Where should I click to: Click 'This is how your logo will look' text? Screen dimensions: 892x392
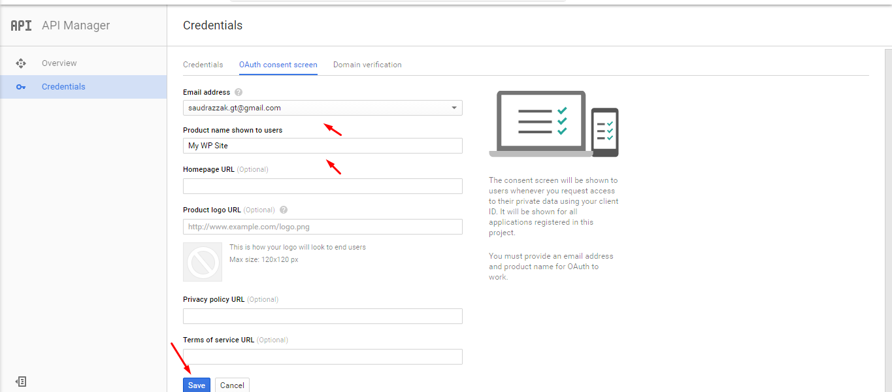(x=297, y=248)
